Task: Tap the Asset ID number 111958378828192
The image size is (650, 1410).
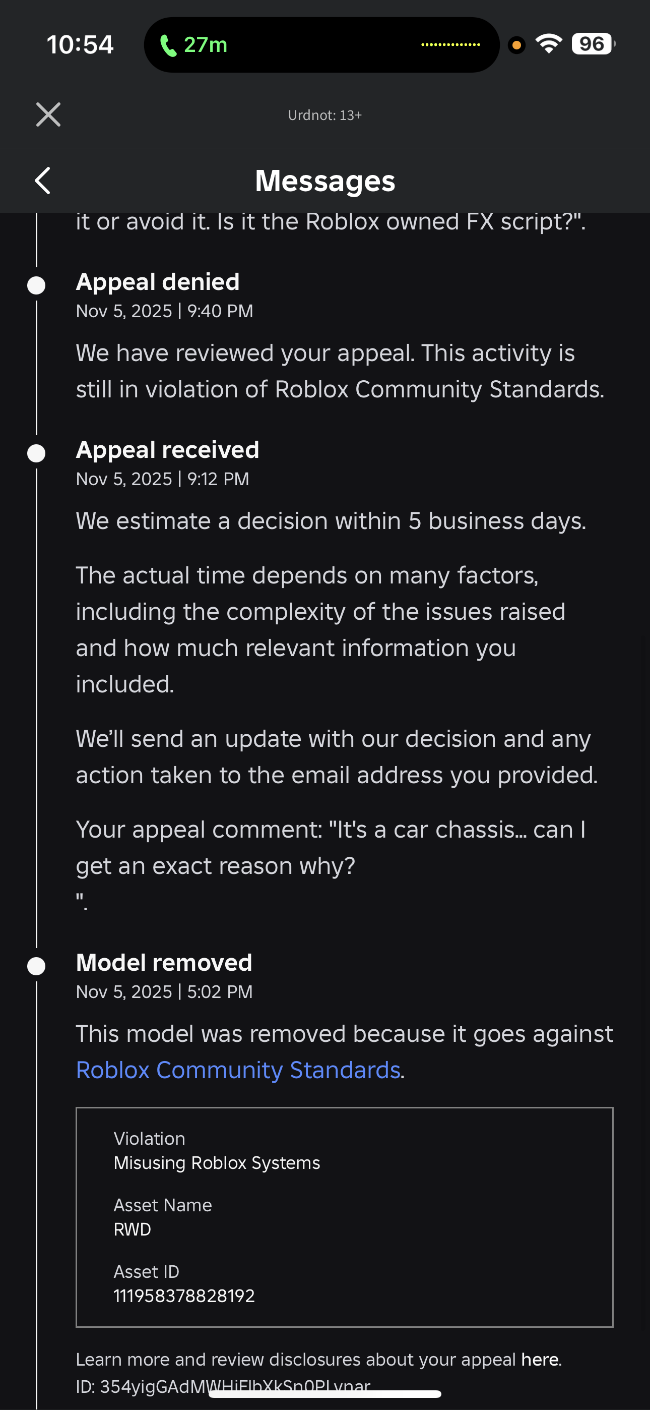Action: point(184,1296)
